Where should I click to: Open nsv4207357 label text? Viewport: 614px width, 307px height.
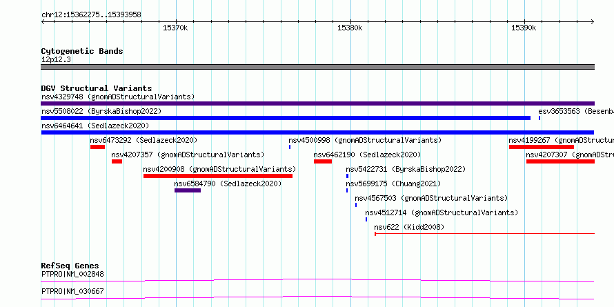tap(188, 155)
